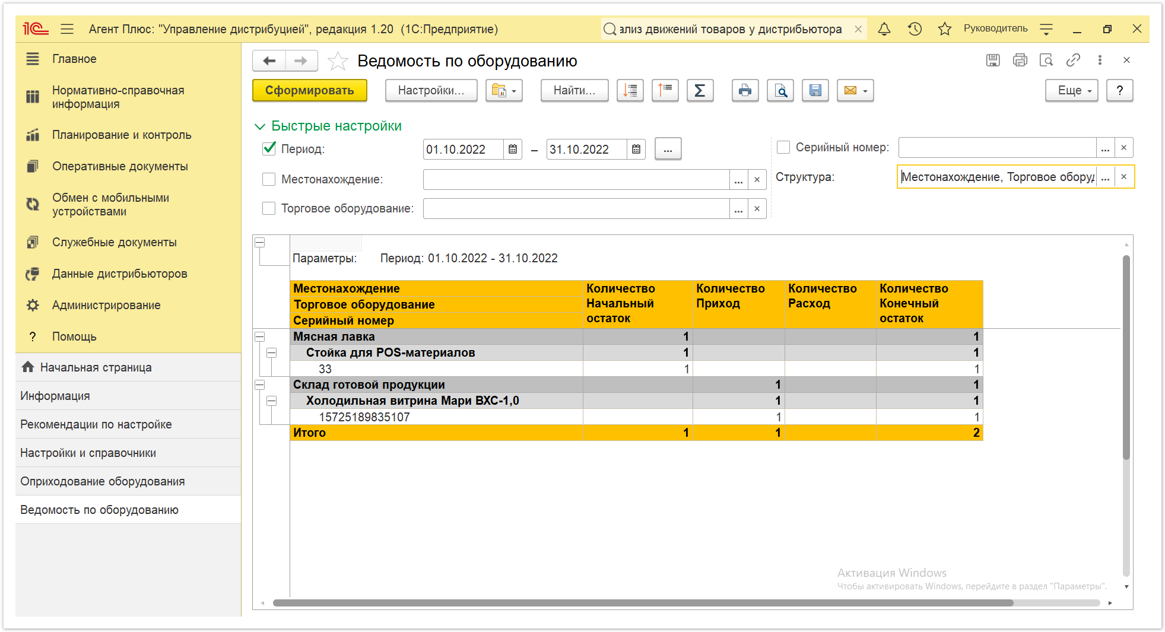Click the Найти... button
The width and height of the screenshot is (1165, 632).
point(574,90)
